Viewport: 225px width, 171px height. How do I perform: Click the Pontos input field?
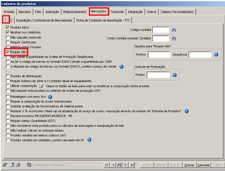click(x=158, y=75)
